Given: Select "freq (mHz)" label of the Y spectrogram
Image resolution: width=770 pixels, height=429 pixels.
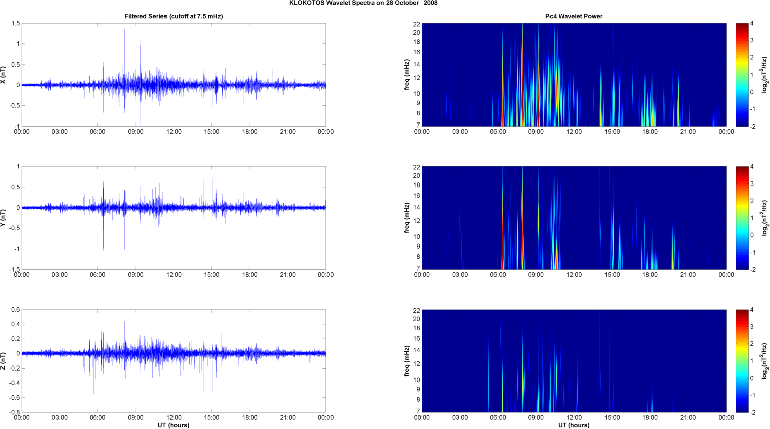Looking at the screenshot, I should (407, 218).
